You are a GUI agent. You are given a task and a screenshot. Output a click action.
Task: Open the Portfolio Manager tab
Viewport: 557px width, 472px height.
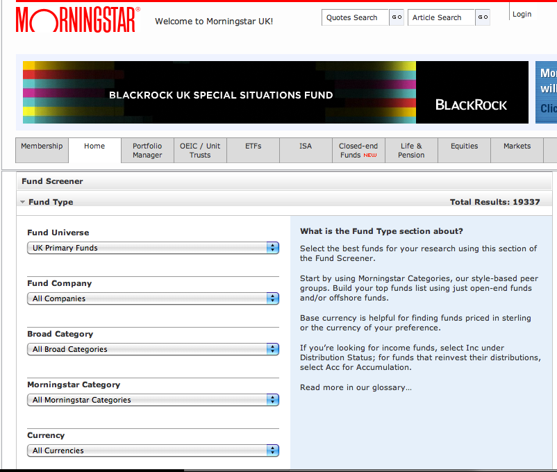point(147,150)
